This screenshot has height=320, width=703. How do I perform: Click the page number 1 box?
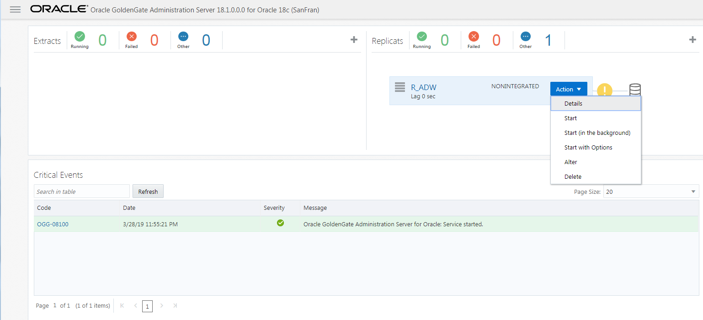(x=147, y=306)
